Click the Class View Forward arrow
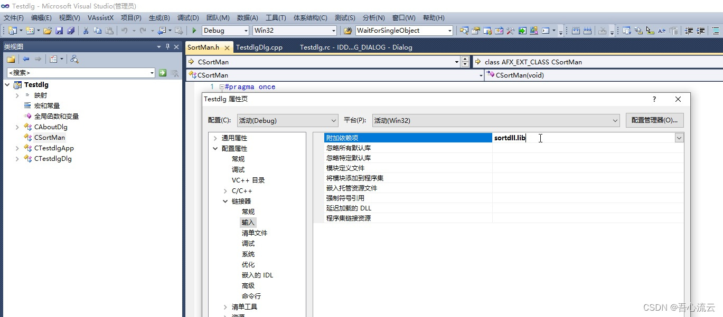The width and height of the screenshot is (723, 317). coord(37,59)
